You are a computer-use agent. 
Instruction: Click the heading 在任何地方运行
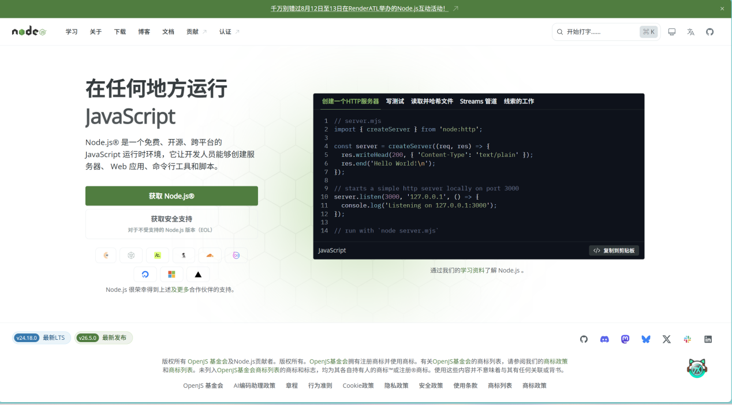tap(156, 88)
